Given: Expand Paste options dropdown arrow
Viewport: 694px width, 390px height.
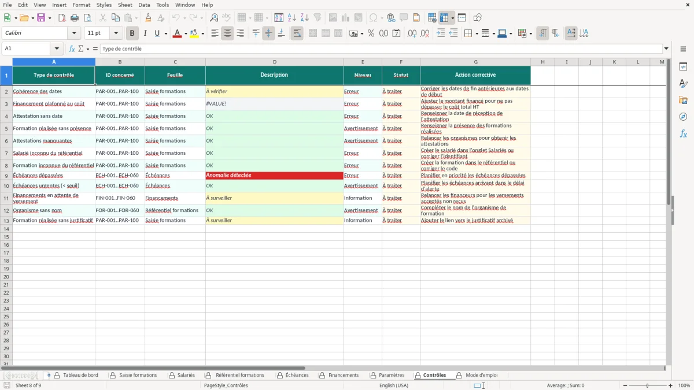Looking at the screenshot, I should pyautogui.click(x=136, y=18).
